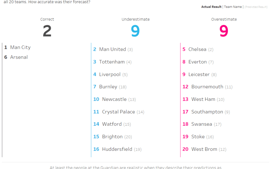271x169 pixels.
Task: Click the large Correct count 2
Action: (47, 31)
